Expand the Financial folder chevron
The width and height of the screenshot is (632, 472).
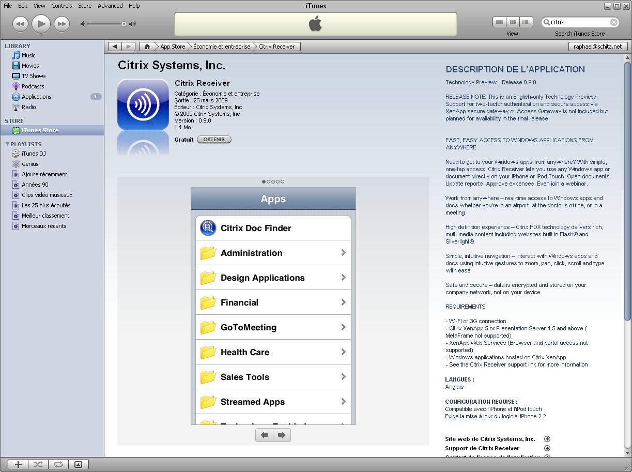[x=343, y=302]
